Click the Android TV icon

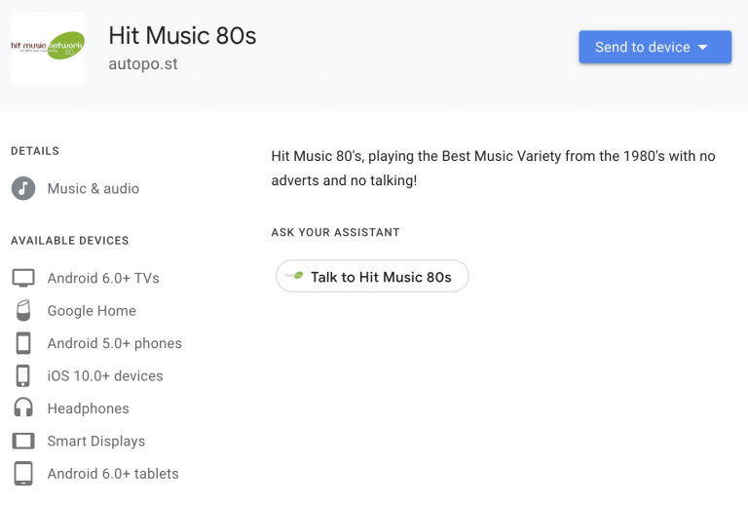pos(23,278)
